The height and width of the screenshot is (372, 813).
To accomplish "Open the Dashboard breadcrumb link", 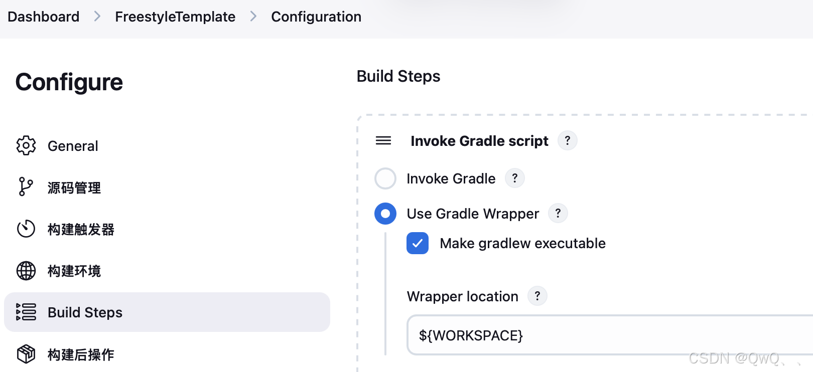I will point(44,17).
